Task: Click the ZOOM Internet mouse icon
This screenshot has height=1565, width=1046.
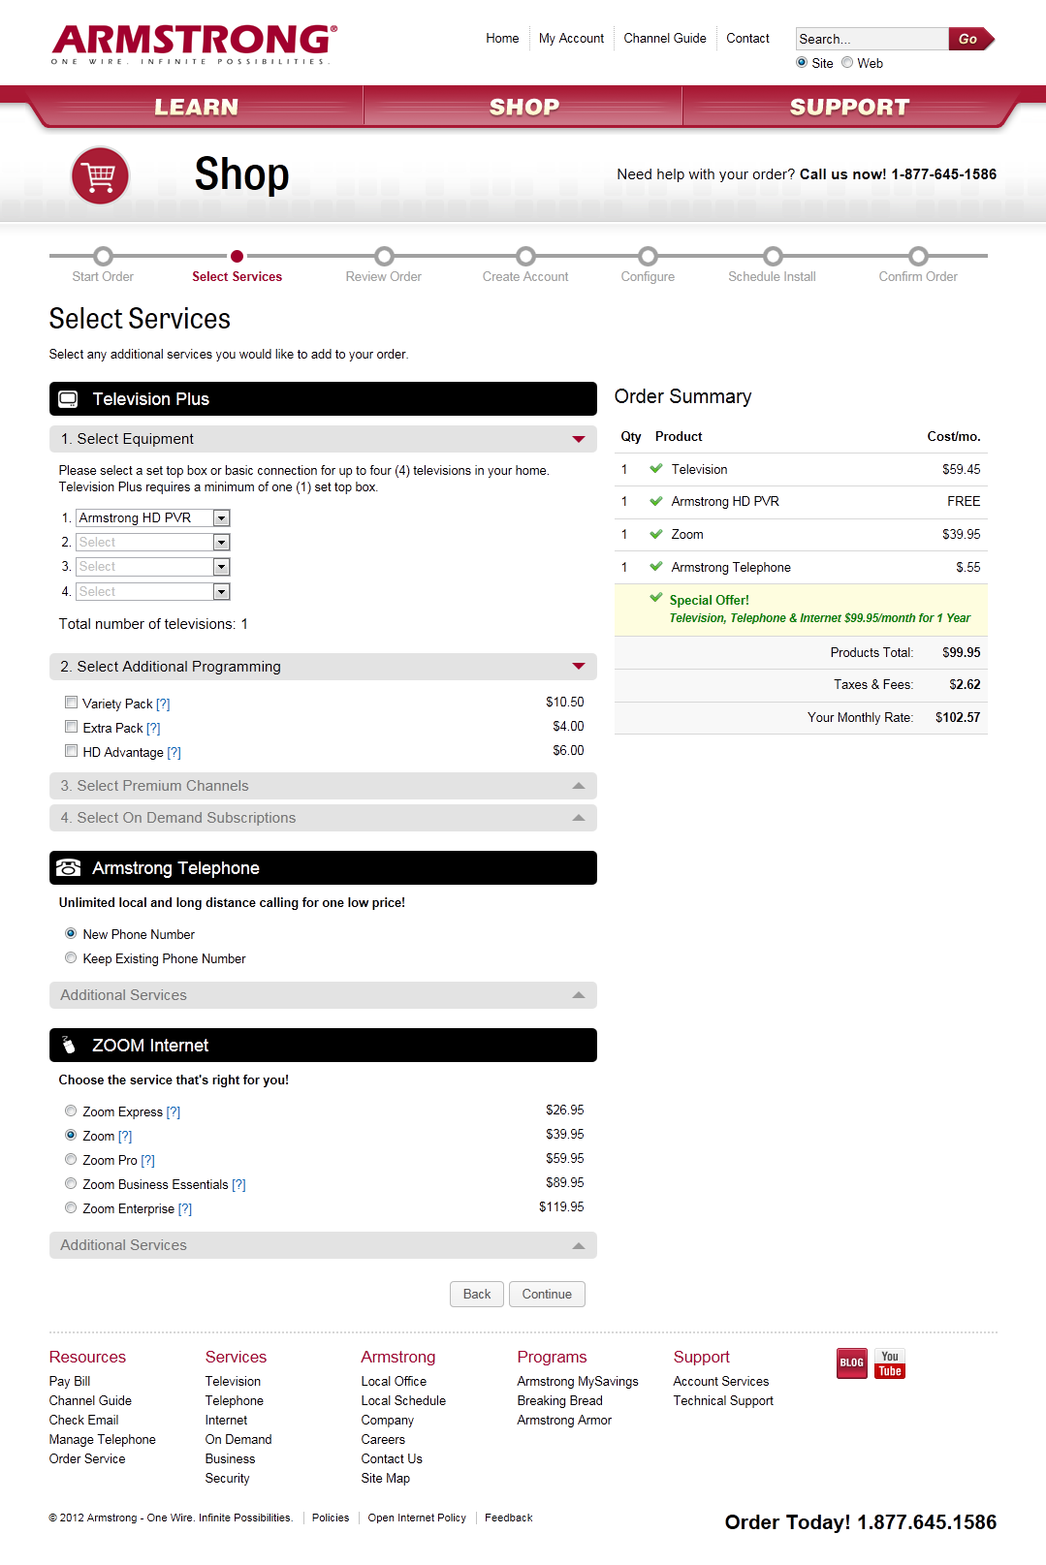Action: tap(68, 1045)
